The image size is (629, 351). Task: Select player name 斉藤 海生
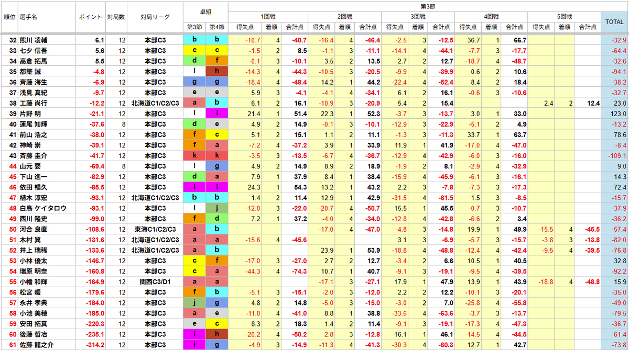[x=34, y=82]
